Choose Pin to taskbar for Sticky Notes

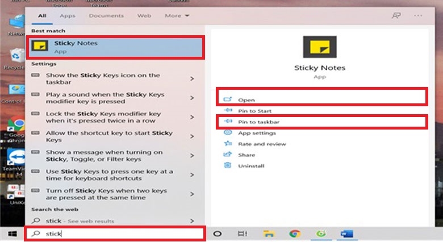(x=258, y=122)
